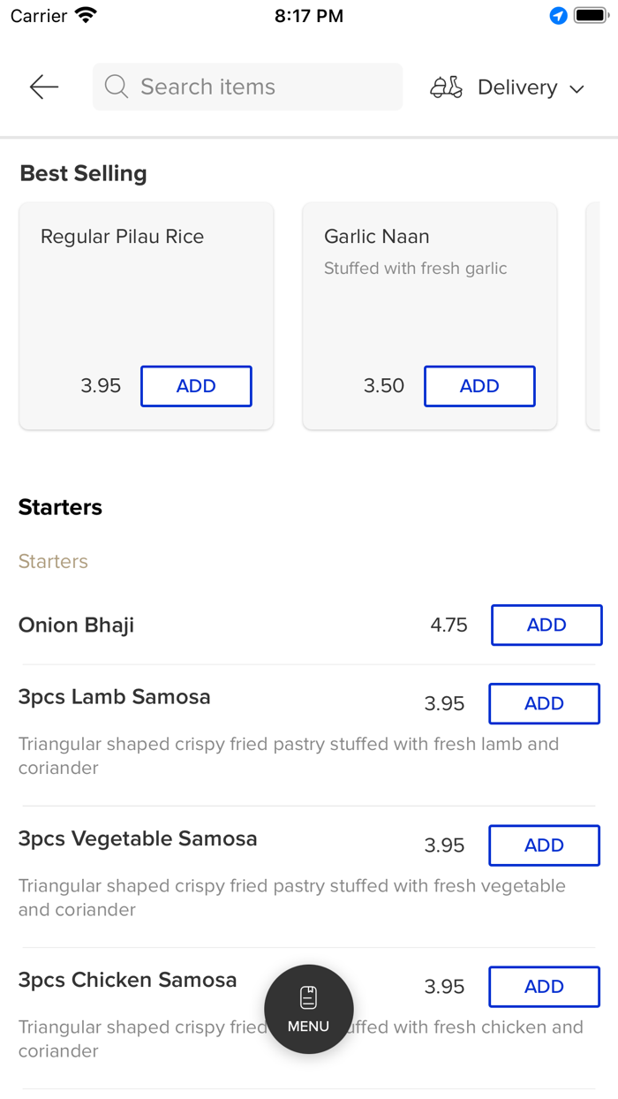
Task: Tap the location services status icon
Action: pyautogui.click(x=558, y=16)
